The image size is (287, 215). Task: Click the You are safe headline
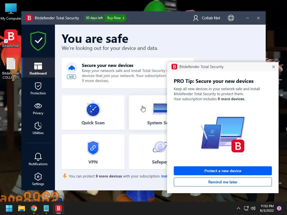click(95, 39)
